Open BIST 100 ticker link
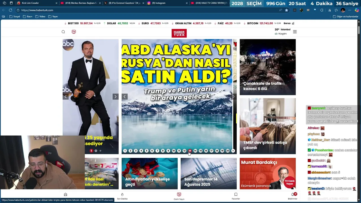361x203 pixels. coord(82,23)
